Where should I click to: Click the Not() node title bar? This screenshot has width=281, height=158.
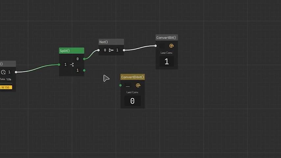click(x=111, y=42)
